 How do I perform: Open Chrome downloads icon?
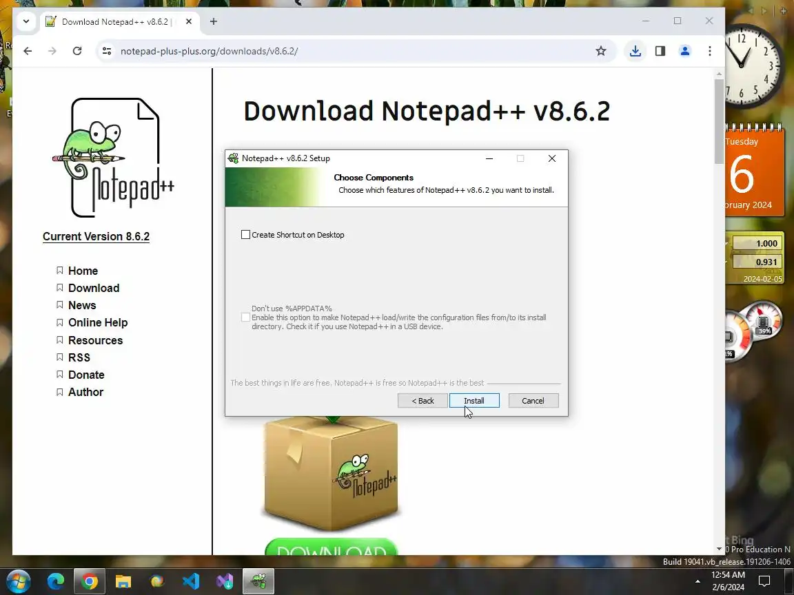point(635,51)
